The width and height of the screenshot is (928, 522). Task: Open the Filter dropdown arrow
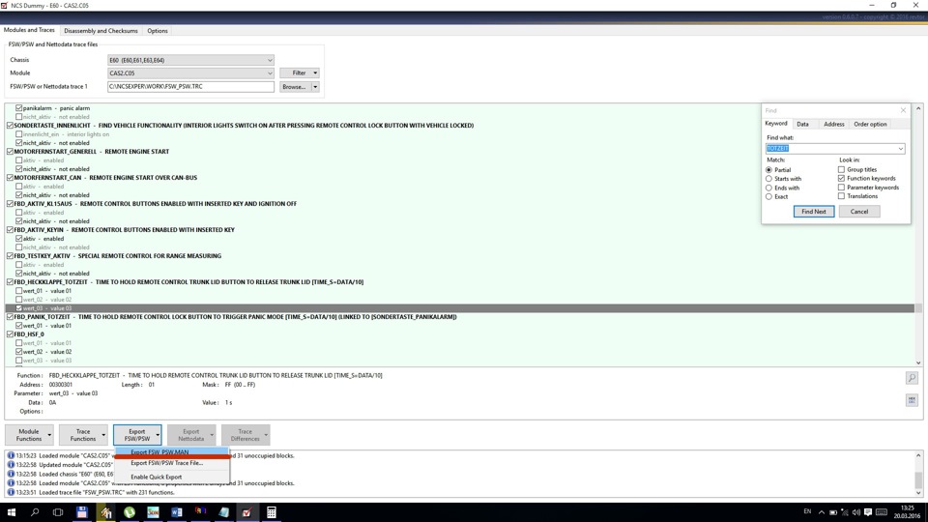315,72
